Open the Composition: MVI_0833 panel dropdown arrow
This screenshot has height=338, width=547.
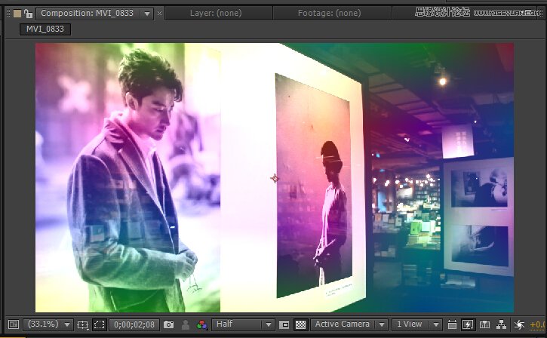(x=147, y=14)
